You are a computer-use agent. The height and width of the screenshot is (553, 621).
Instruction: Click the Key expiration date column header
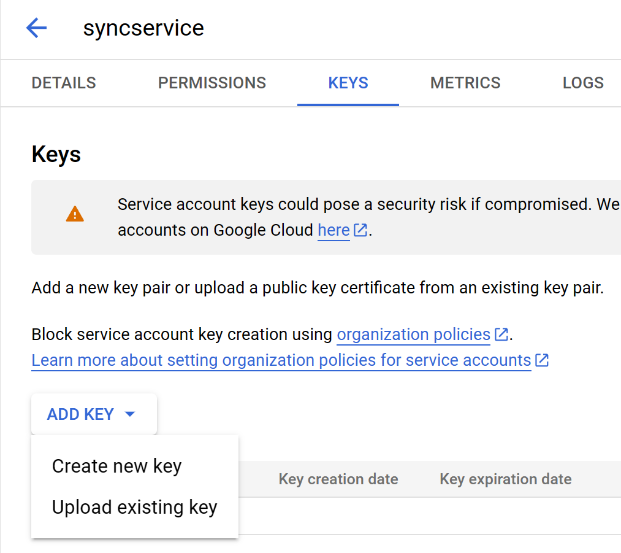coord(505,479)
